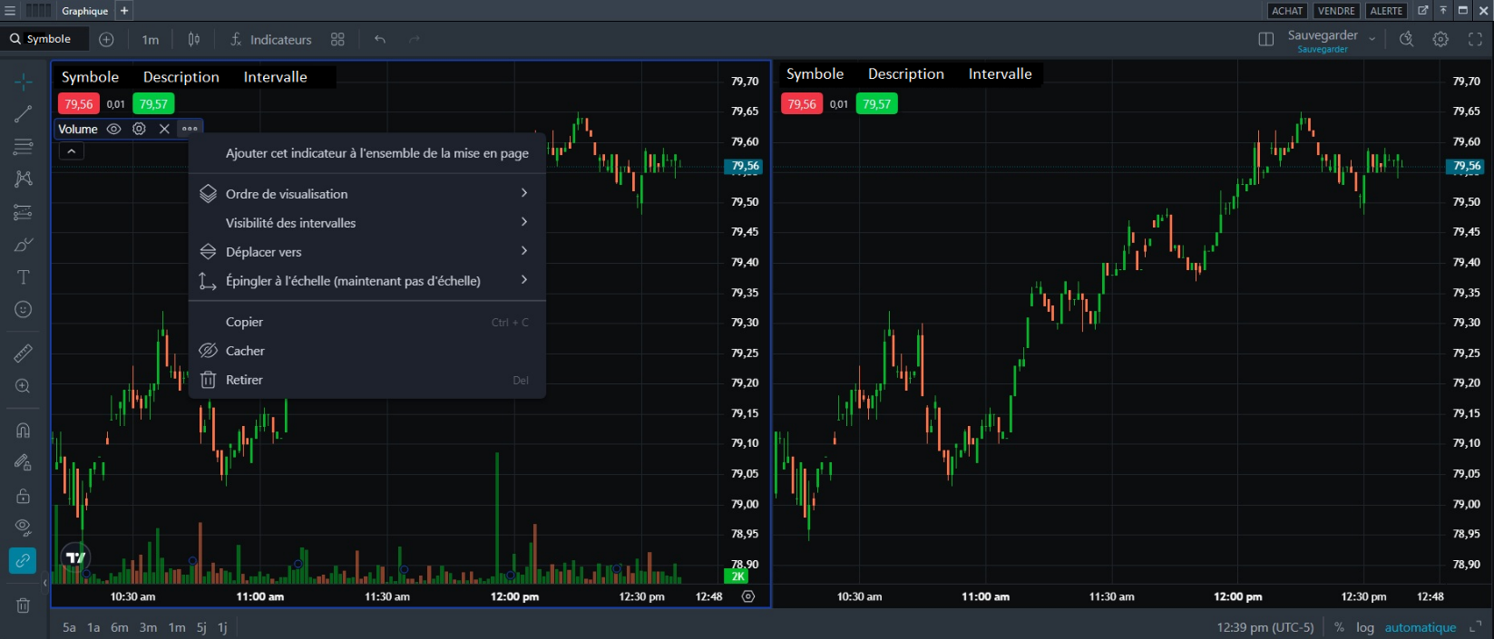This screenshot has height=639, width=1494.
Task: Click the trash remove drawings icon
Action: 24,605
